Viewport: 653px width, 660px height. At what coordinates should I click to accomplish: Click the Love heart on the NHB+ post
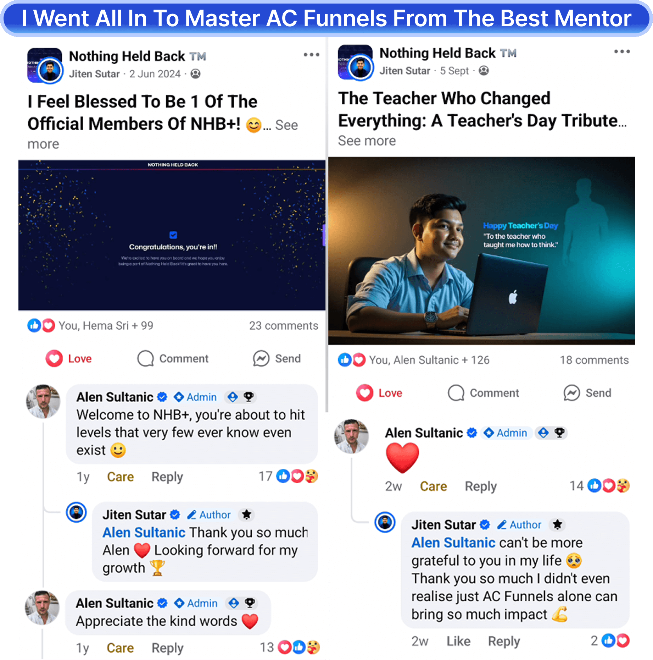coord(54,358)
